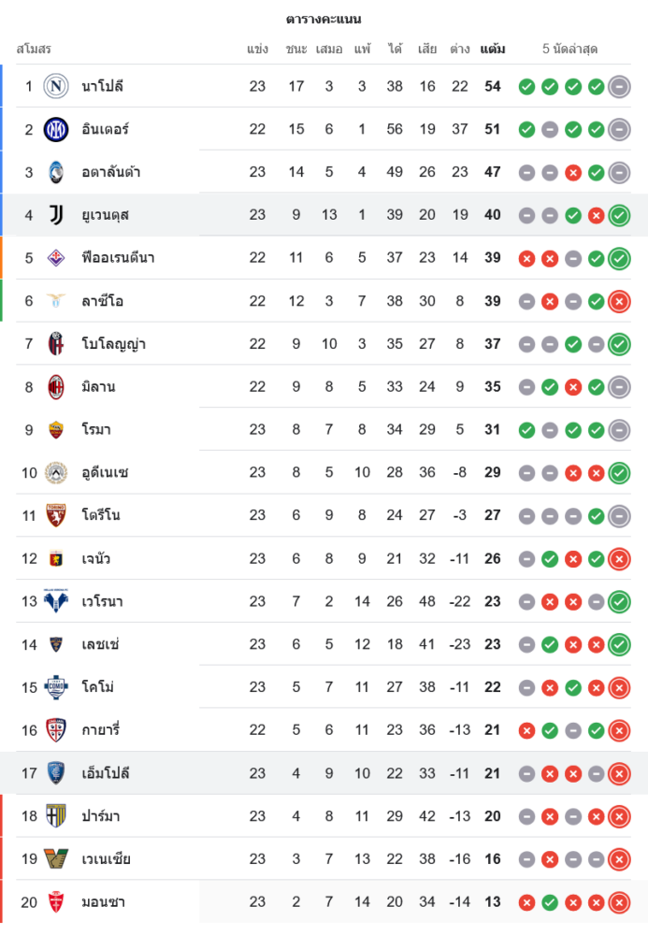648x935 pixels.
Task: Sort by the แต้ม points column header
Action: pos(493,49)
